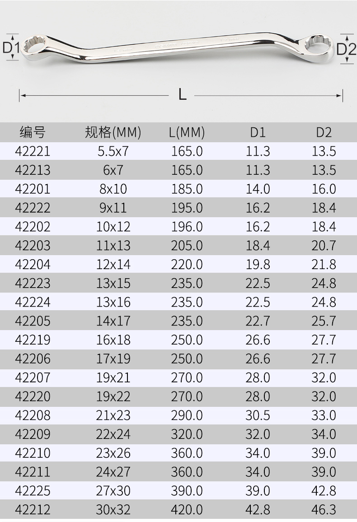Screen dimensions: 357x522
Task: Click D2 value 20.7
Action: pos(324,245)
